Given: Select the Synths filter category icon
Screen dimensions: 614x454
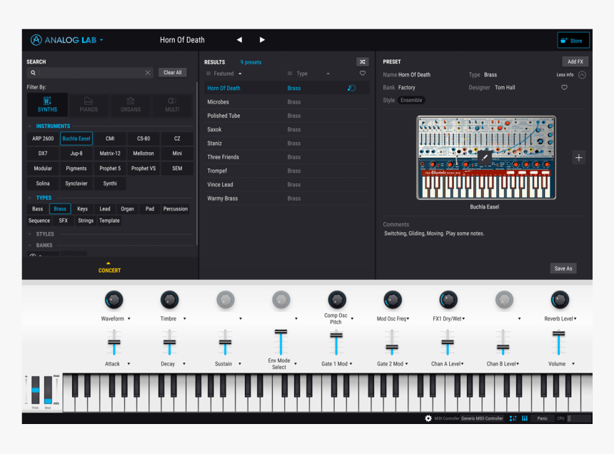Looking at the screenshot, I should [46, 104].
